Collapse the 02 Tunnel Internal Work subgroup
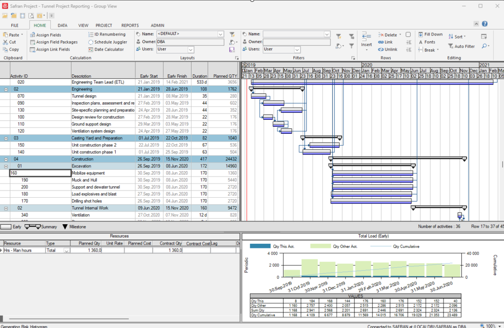The height and width of the screenshot is (328, 504). [6, 208]
